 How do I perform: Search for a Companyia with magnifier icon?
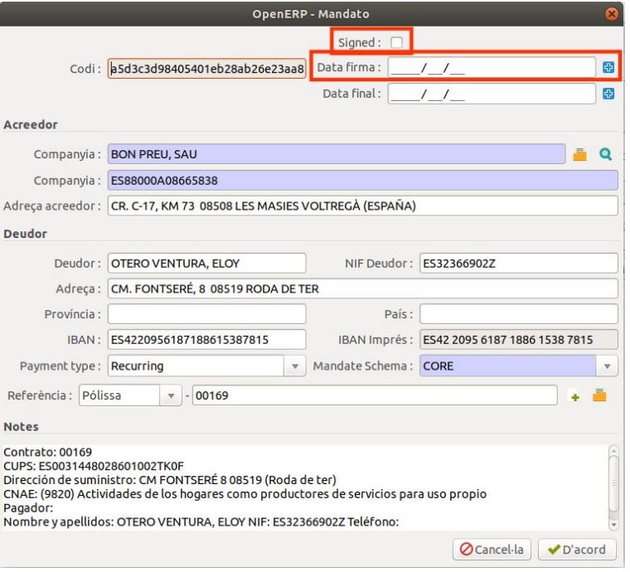[606, 153]
